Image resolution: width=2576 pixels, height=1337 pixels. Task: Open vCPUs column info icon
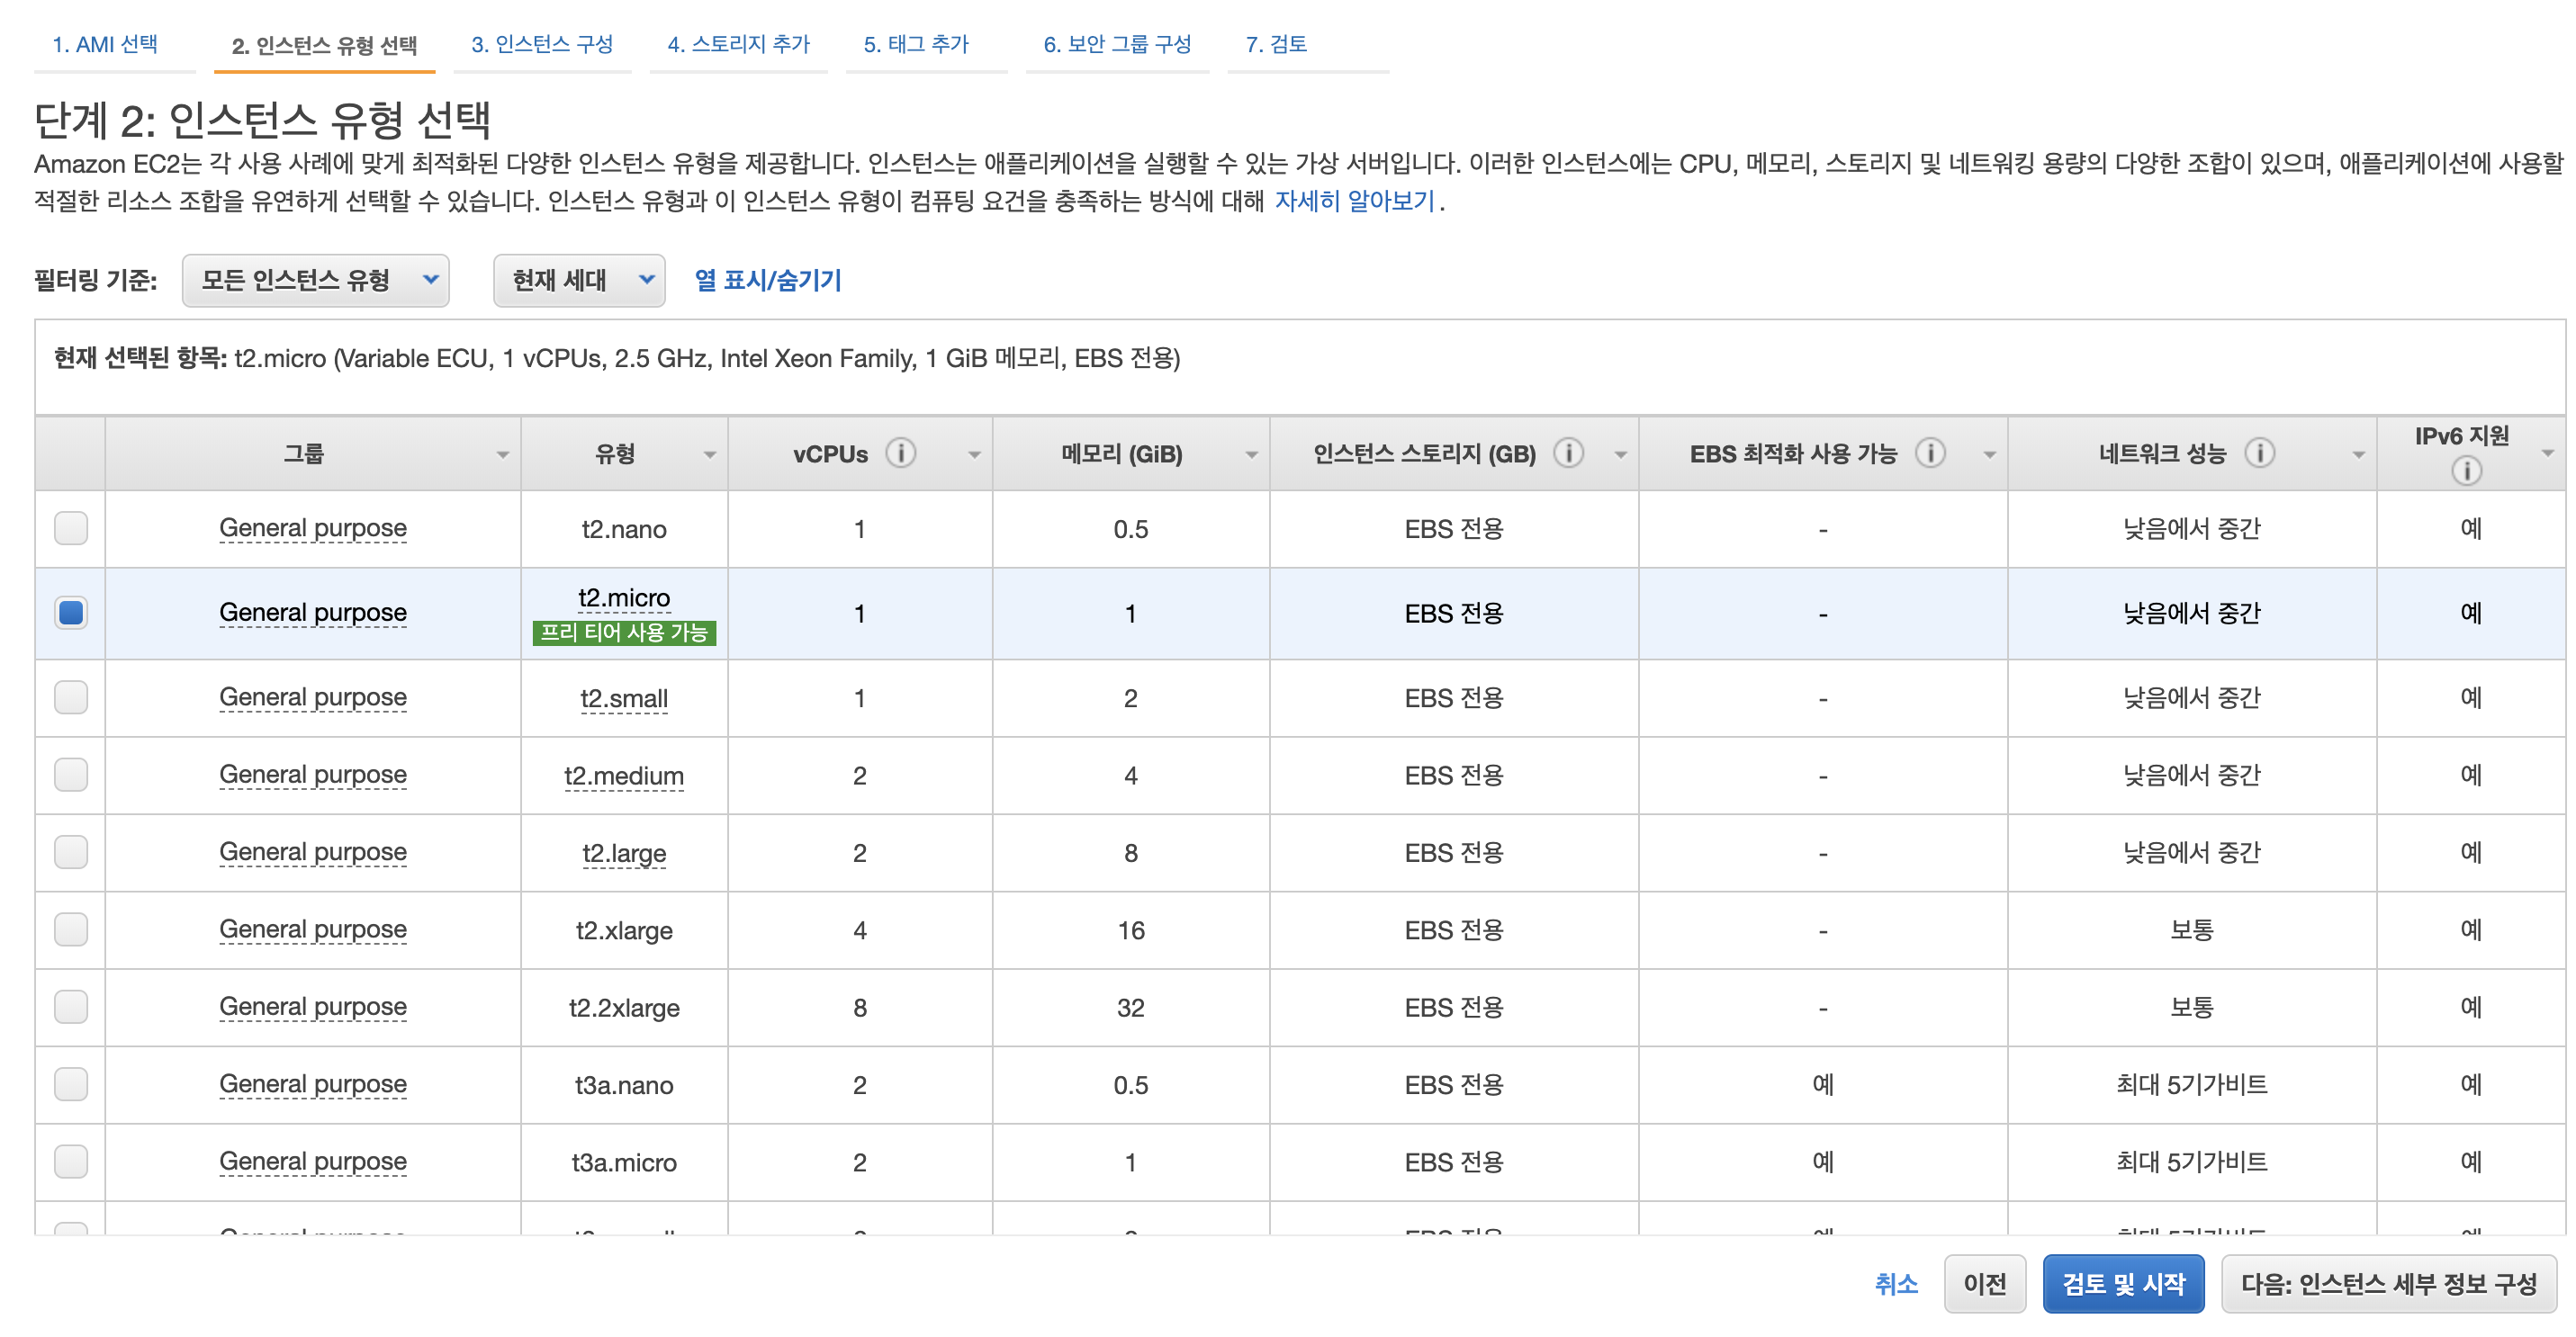900,453
